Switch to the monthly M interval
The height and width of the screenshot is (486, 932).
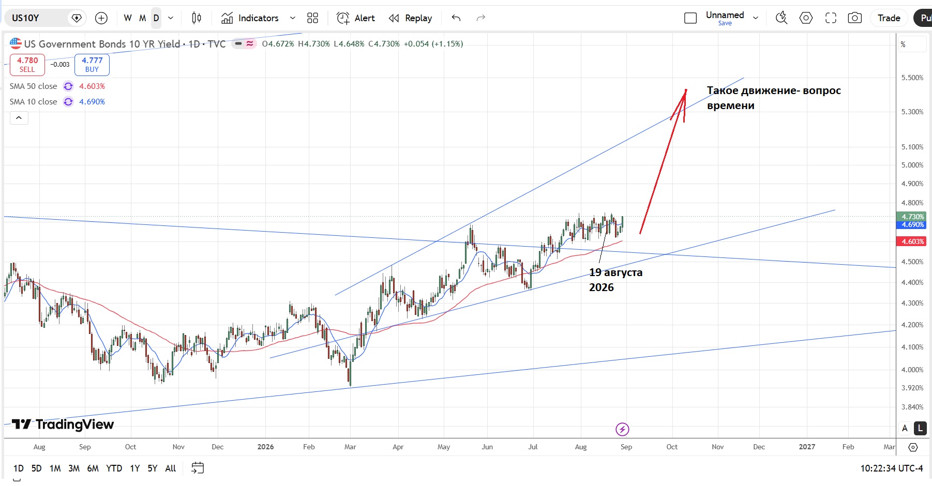143,18
